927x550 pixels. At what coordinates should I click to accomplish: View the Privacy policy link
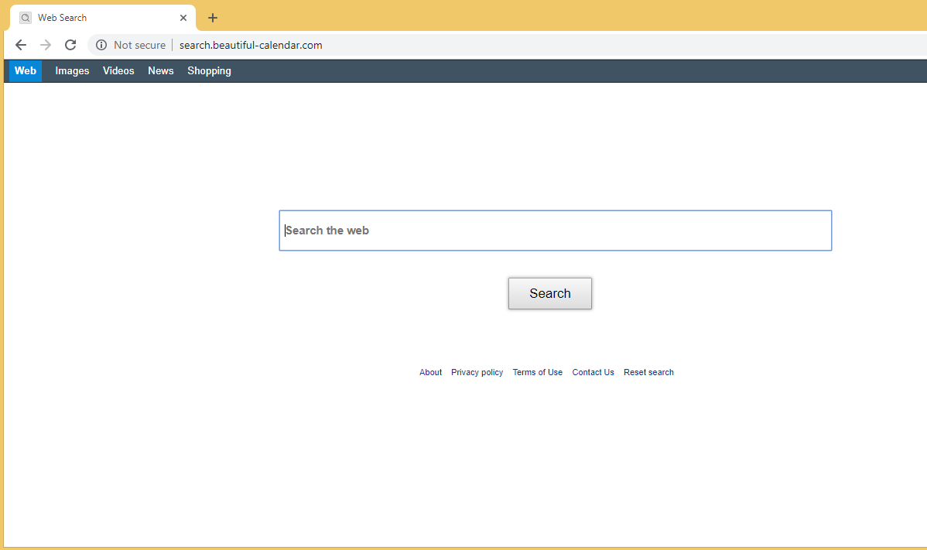point(477,372)
